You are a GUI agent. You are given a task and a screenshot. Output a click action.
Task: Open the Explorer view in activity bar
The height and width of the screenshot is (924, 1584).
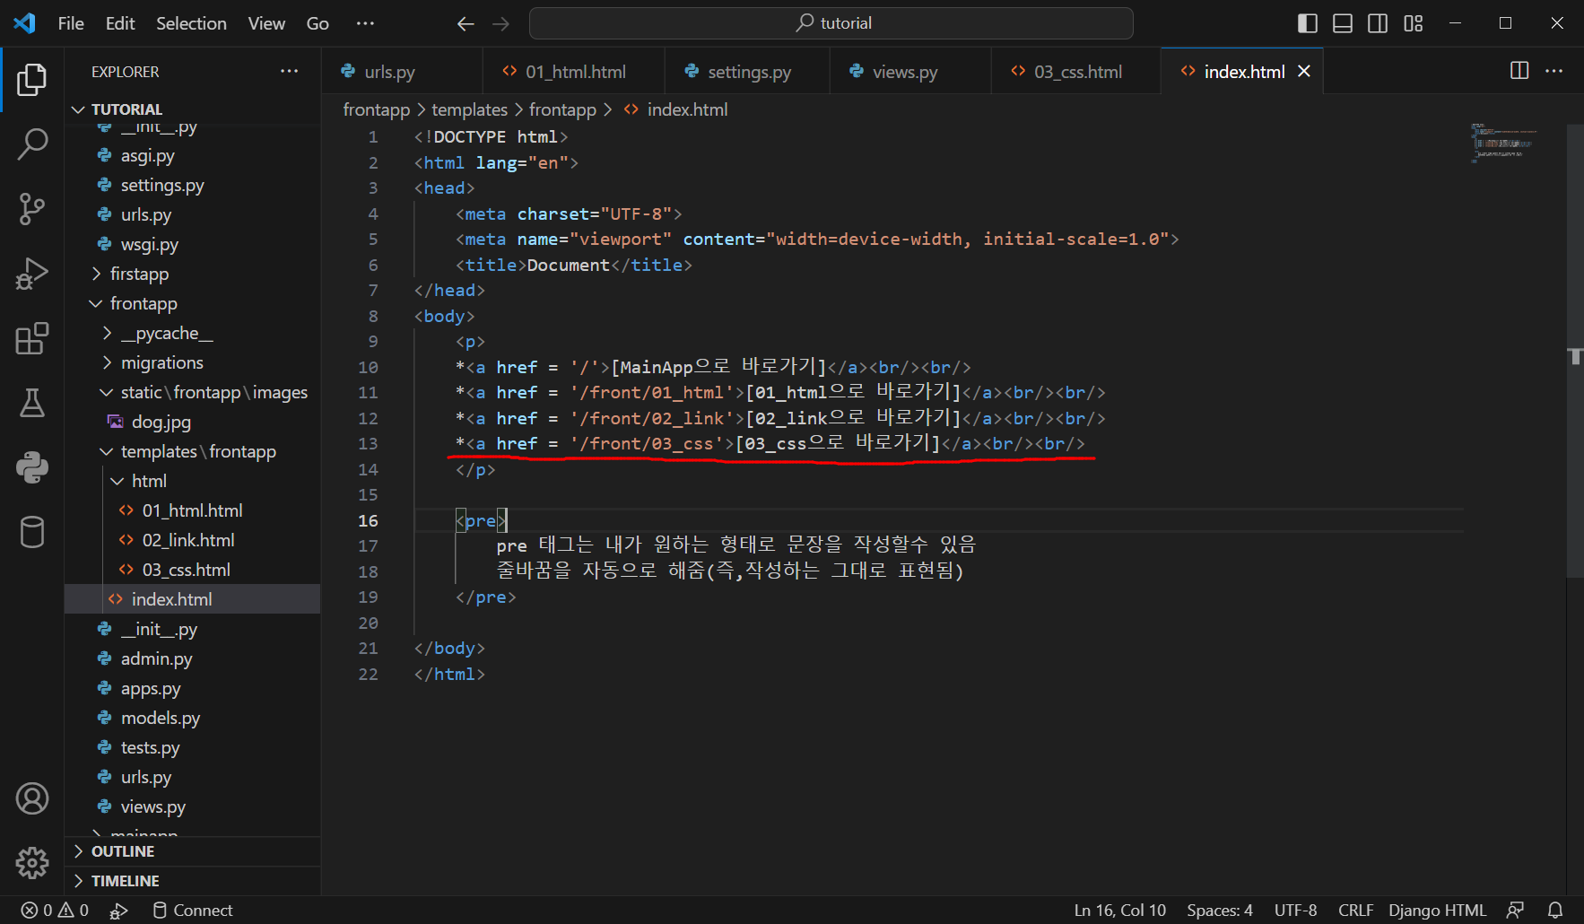point(32,80)
